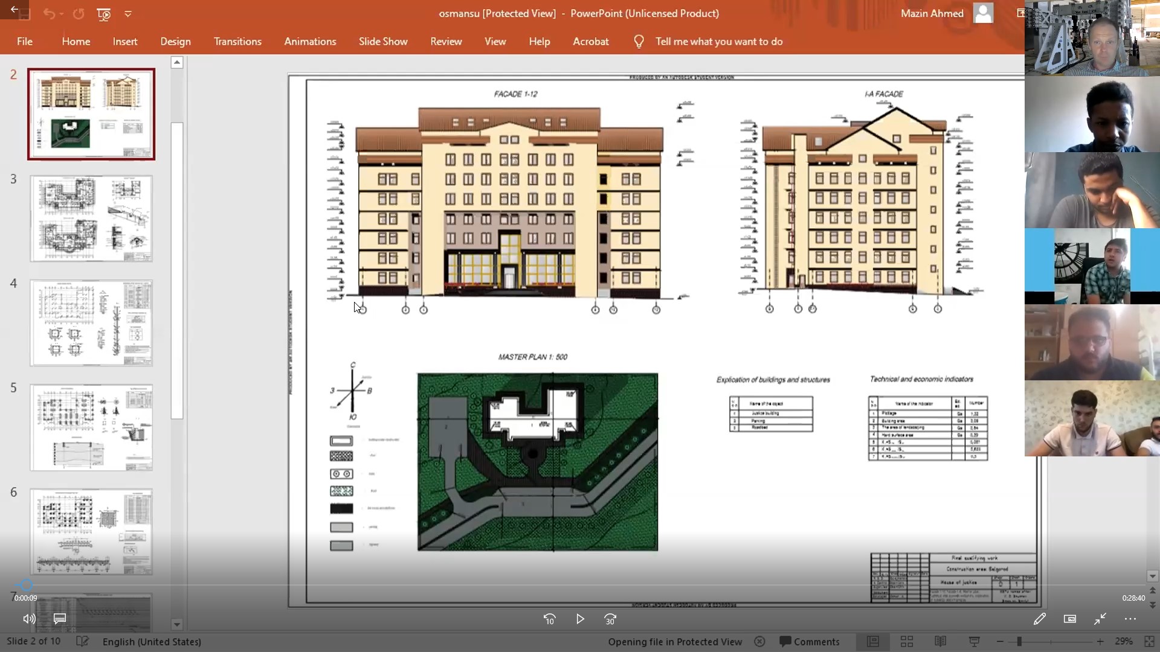Switch to the Home tab
The width and height of the screenshot is (1160, 652).
(76, 42)
